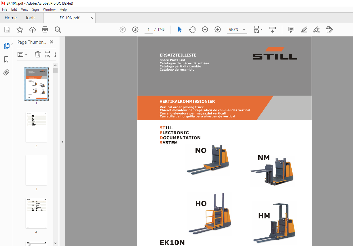Open the send for review stamp tool
The width and height of the screenshot is (353, 246).
[x=329, y=30]
